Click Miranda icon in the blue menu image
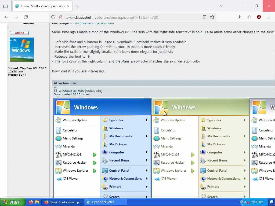 click(x=58, y=146)
